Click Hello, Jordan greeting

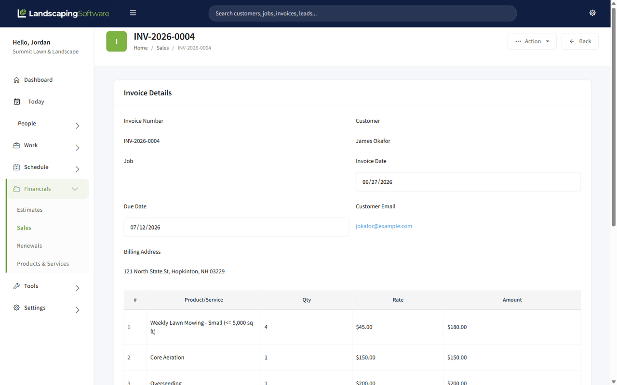pyautogui.click(x=31, y=42)
